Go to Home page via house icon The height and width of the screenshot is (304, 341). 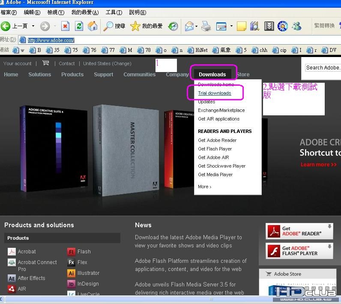93,26
